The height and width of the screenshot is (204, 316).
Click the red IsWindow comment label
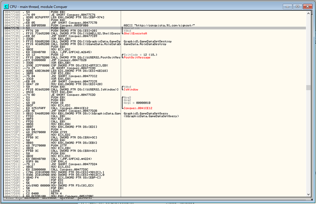131,90
